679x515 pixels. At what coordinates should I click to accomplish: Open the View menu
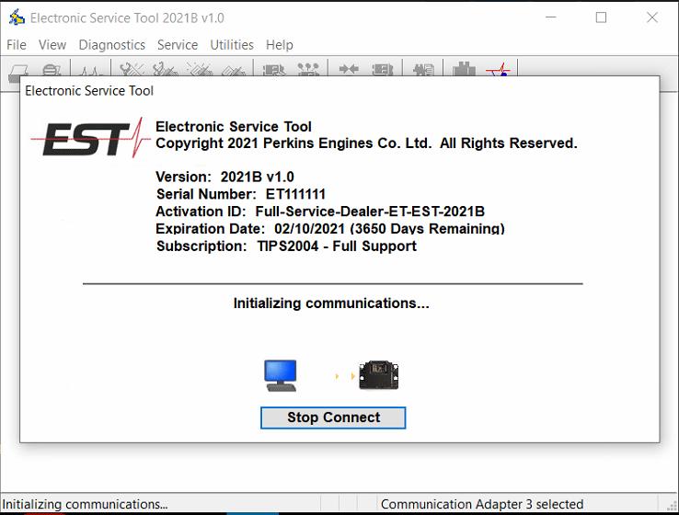(x=52, y=44)
